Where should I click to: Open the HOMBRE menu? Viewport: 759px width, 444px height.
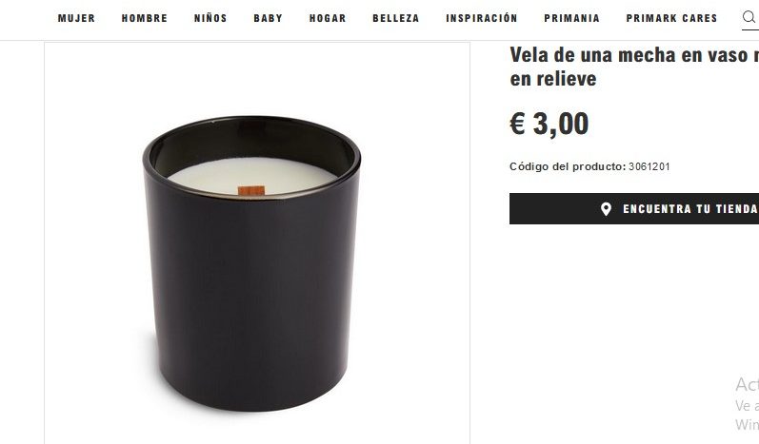point(144,18)
